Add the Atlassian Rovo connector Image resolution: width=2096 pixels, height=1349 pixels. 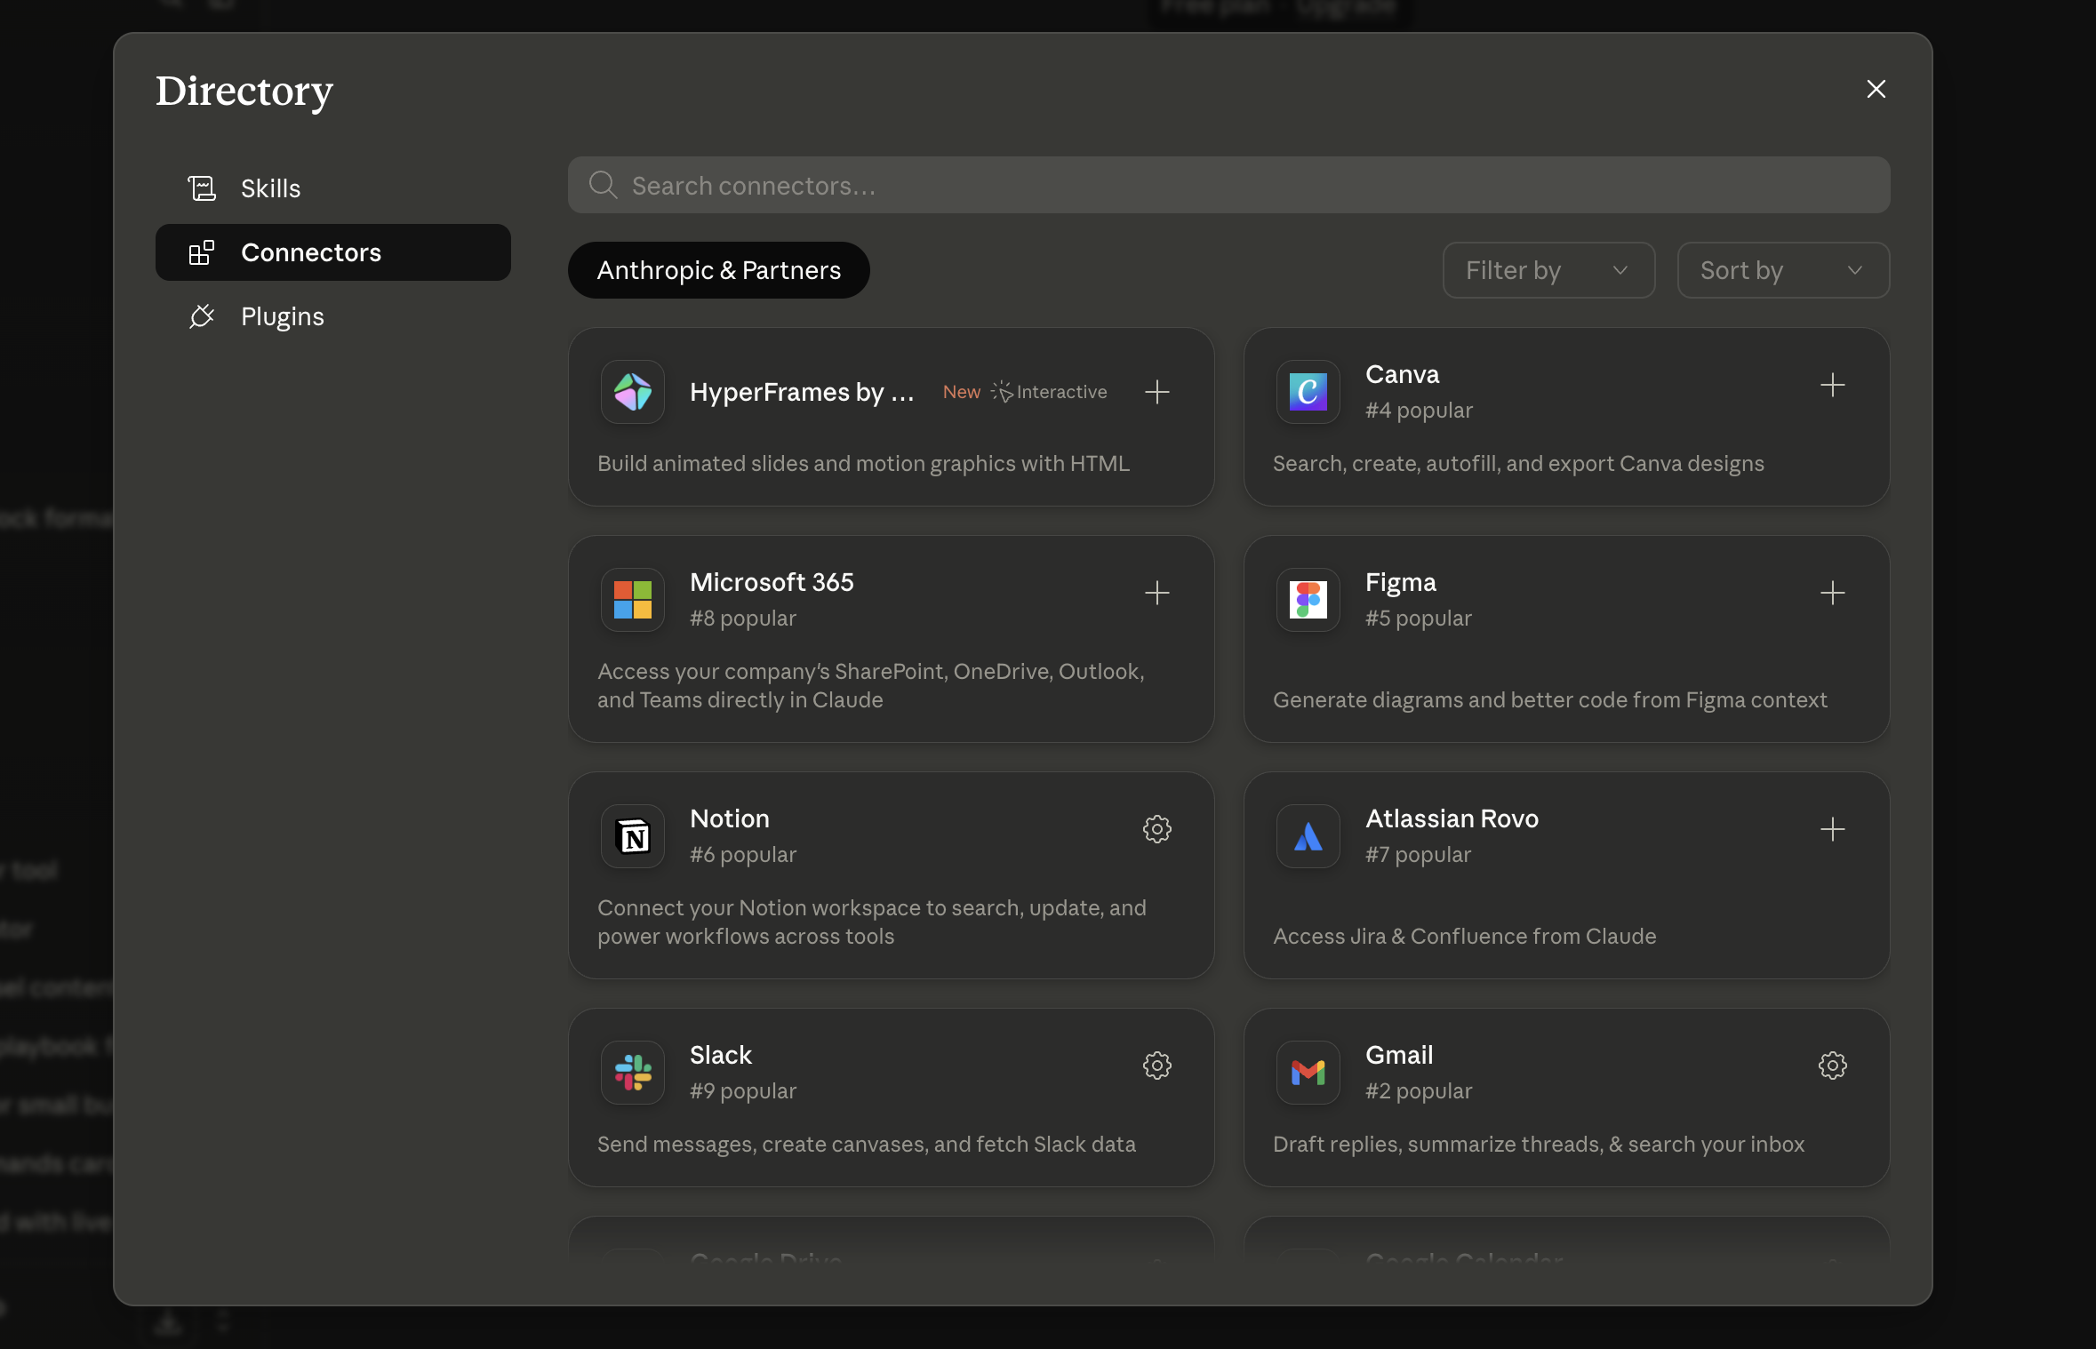pos(1832,829)
